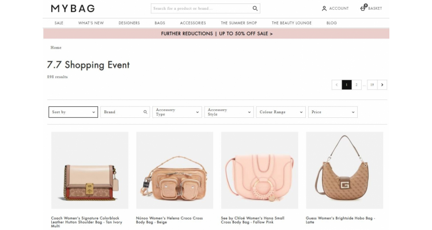Open the BAGS menu
Screen dimensions: 432x230
pyautogui.click(x=160, y=23)
